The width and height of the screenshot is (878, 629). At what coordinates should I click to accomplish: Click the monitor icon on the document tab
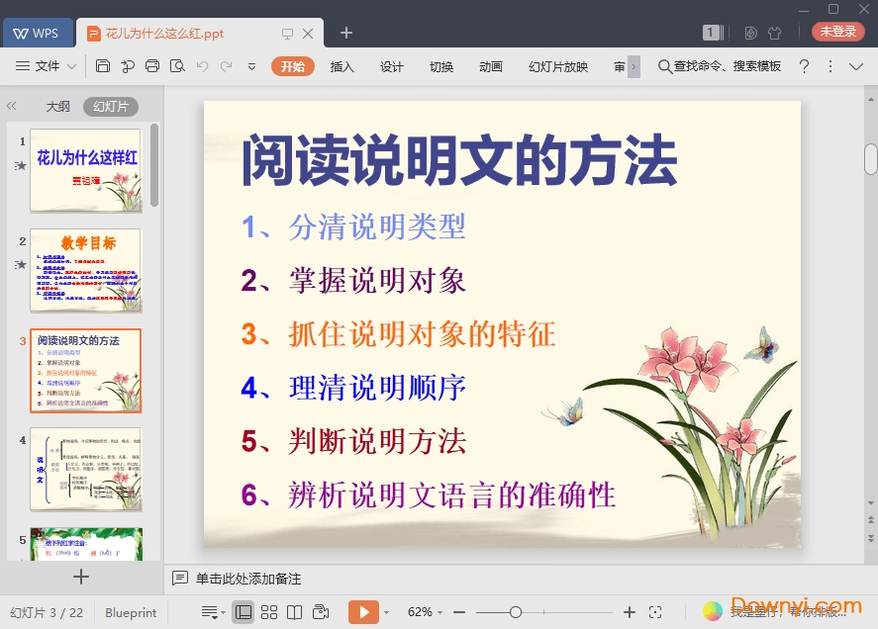click(287, 34)
